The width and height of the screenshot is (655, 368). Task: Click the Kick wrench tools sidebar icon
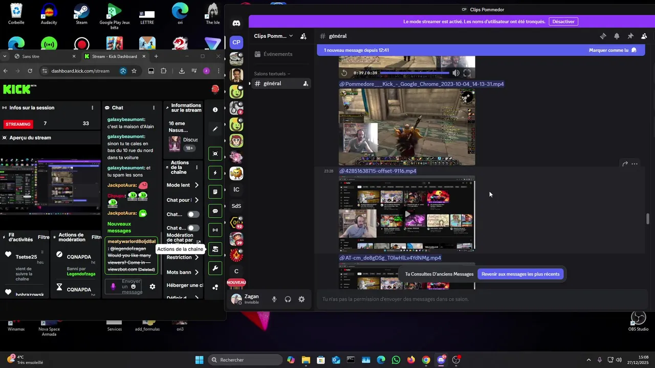coord(215,268)
